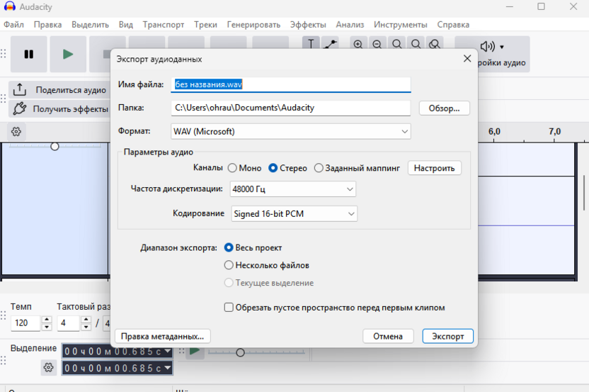Open the second selection time format dropdown arrow
The image size is (589, 392).
pyautogui.click(x=168, y=368)
